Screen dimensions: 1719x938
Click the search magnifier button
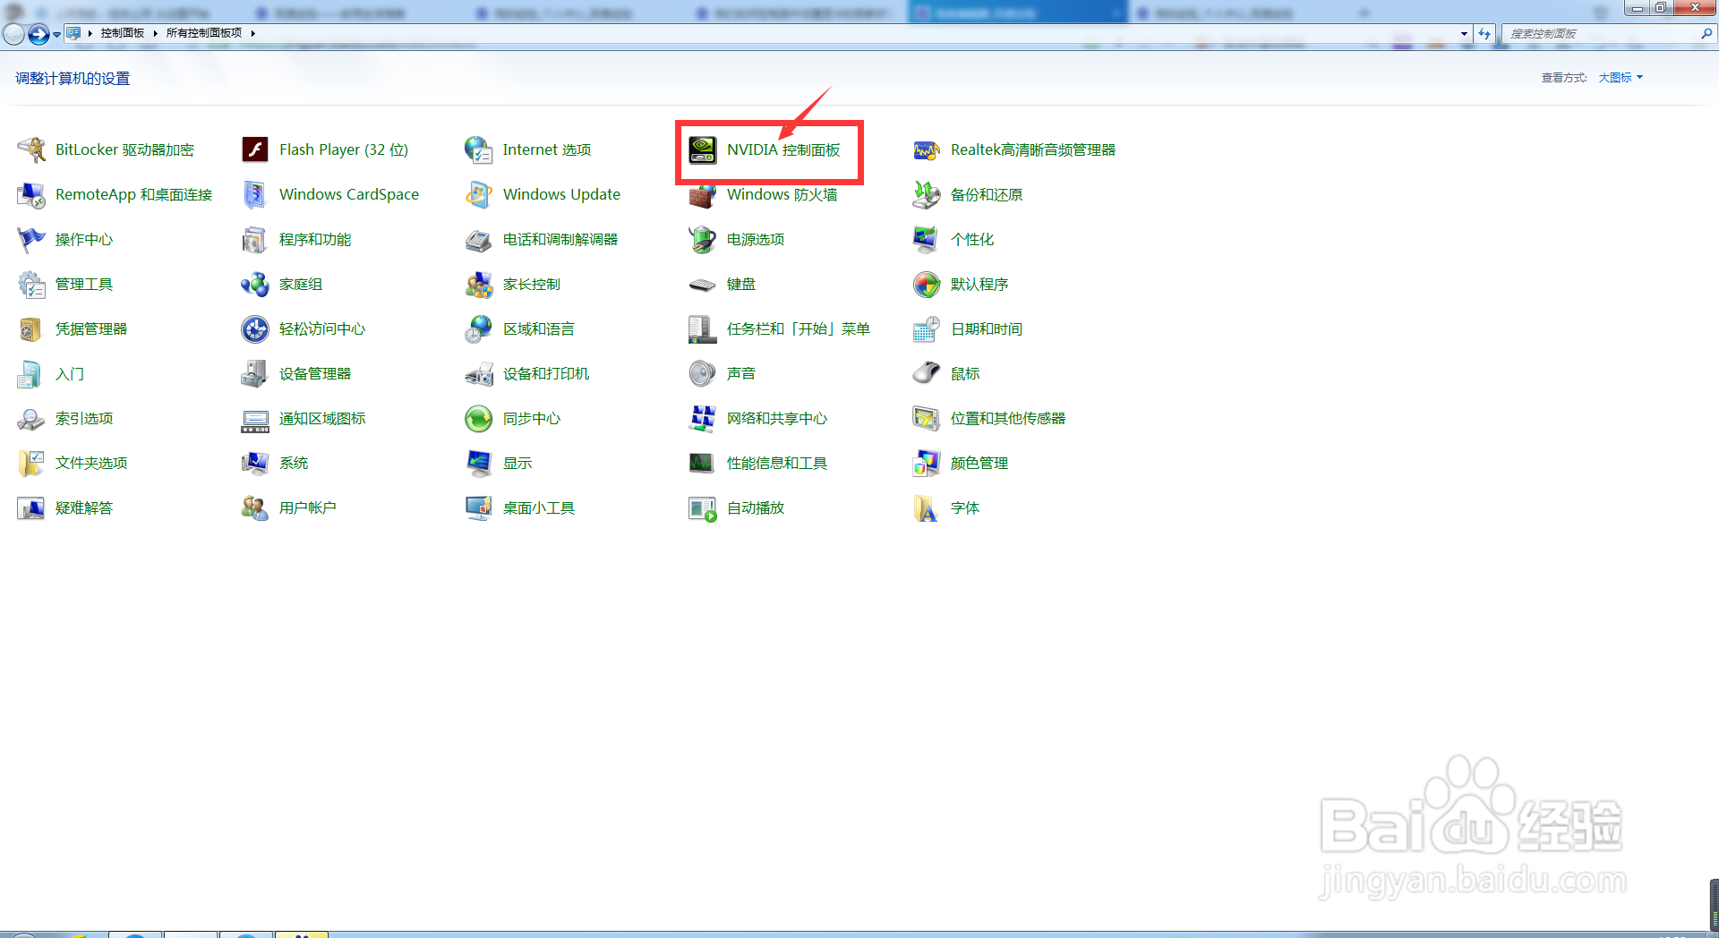(1706, 33)
